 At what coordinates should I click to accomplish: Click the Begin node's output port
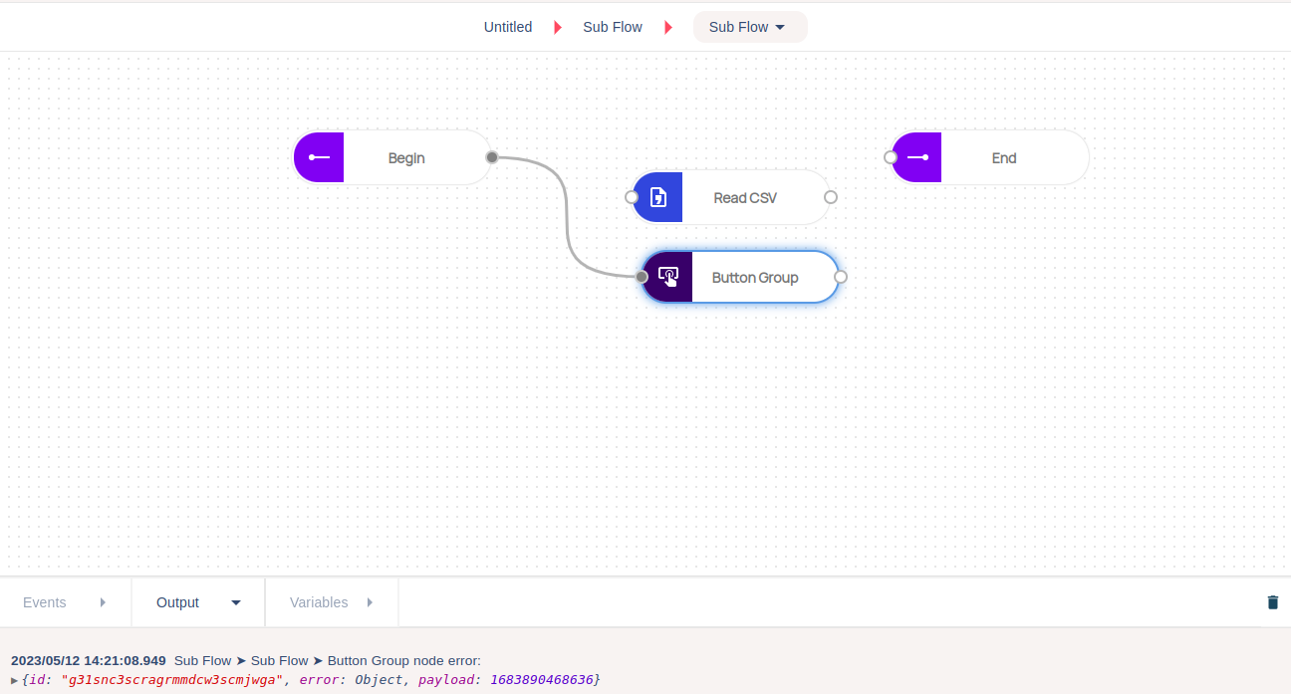pos(492,157)
